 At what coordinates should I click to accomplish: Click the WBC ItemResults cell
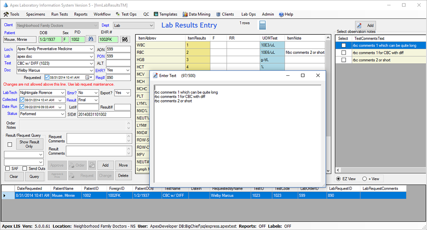point(198,45)
